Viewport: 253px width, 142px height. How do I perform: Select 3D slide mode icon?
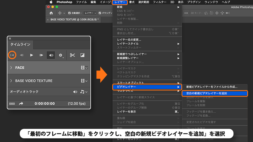pos(222,13)
